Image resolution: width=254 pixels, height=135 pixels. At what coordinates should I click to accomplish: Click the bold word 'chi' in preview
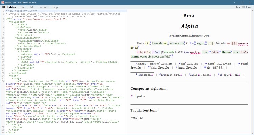coord(223,43)
